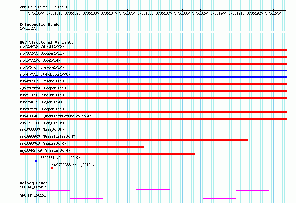Viewport: 296px width, 203px height.
Task: Click the esv2722387 (Wong2012b) label
Action: (42, 130)
